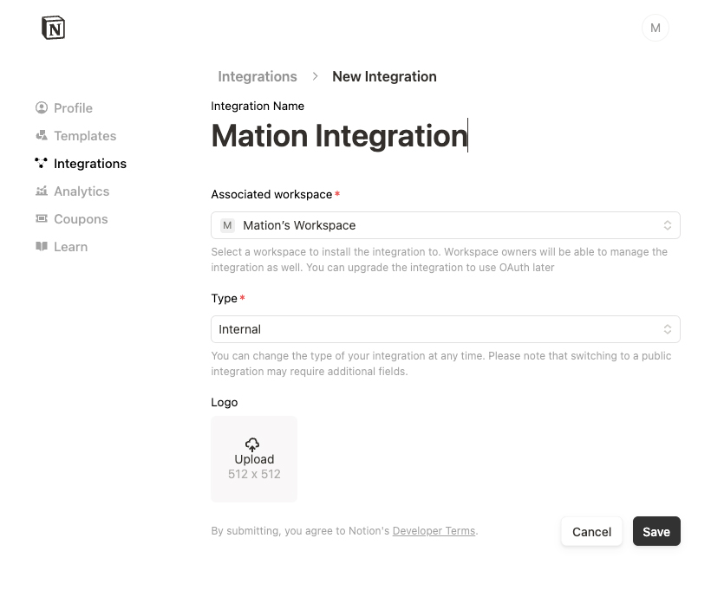The height and width of the screenshot is (590, 711).
Task: Click the Type field label
Action: coord(224,299)
